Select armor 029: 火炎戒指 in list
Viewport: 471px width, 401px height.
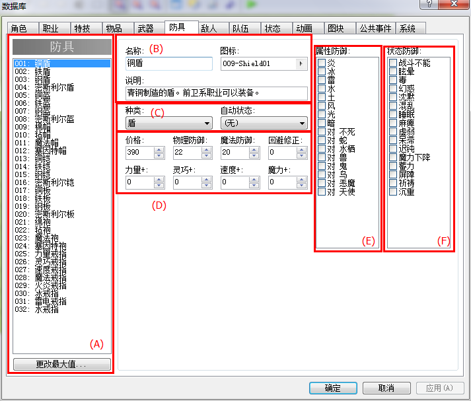pyautogui.click(x=62, y=285)
